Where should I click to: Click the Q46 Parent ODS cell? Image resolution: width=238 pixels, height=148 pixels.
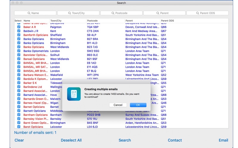tap(163, 103)
